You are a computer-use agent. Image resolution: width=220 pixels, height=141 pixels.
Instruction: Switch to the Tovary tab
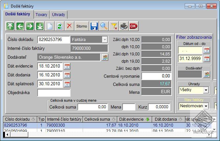point(41,14)
